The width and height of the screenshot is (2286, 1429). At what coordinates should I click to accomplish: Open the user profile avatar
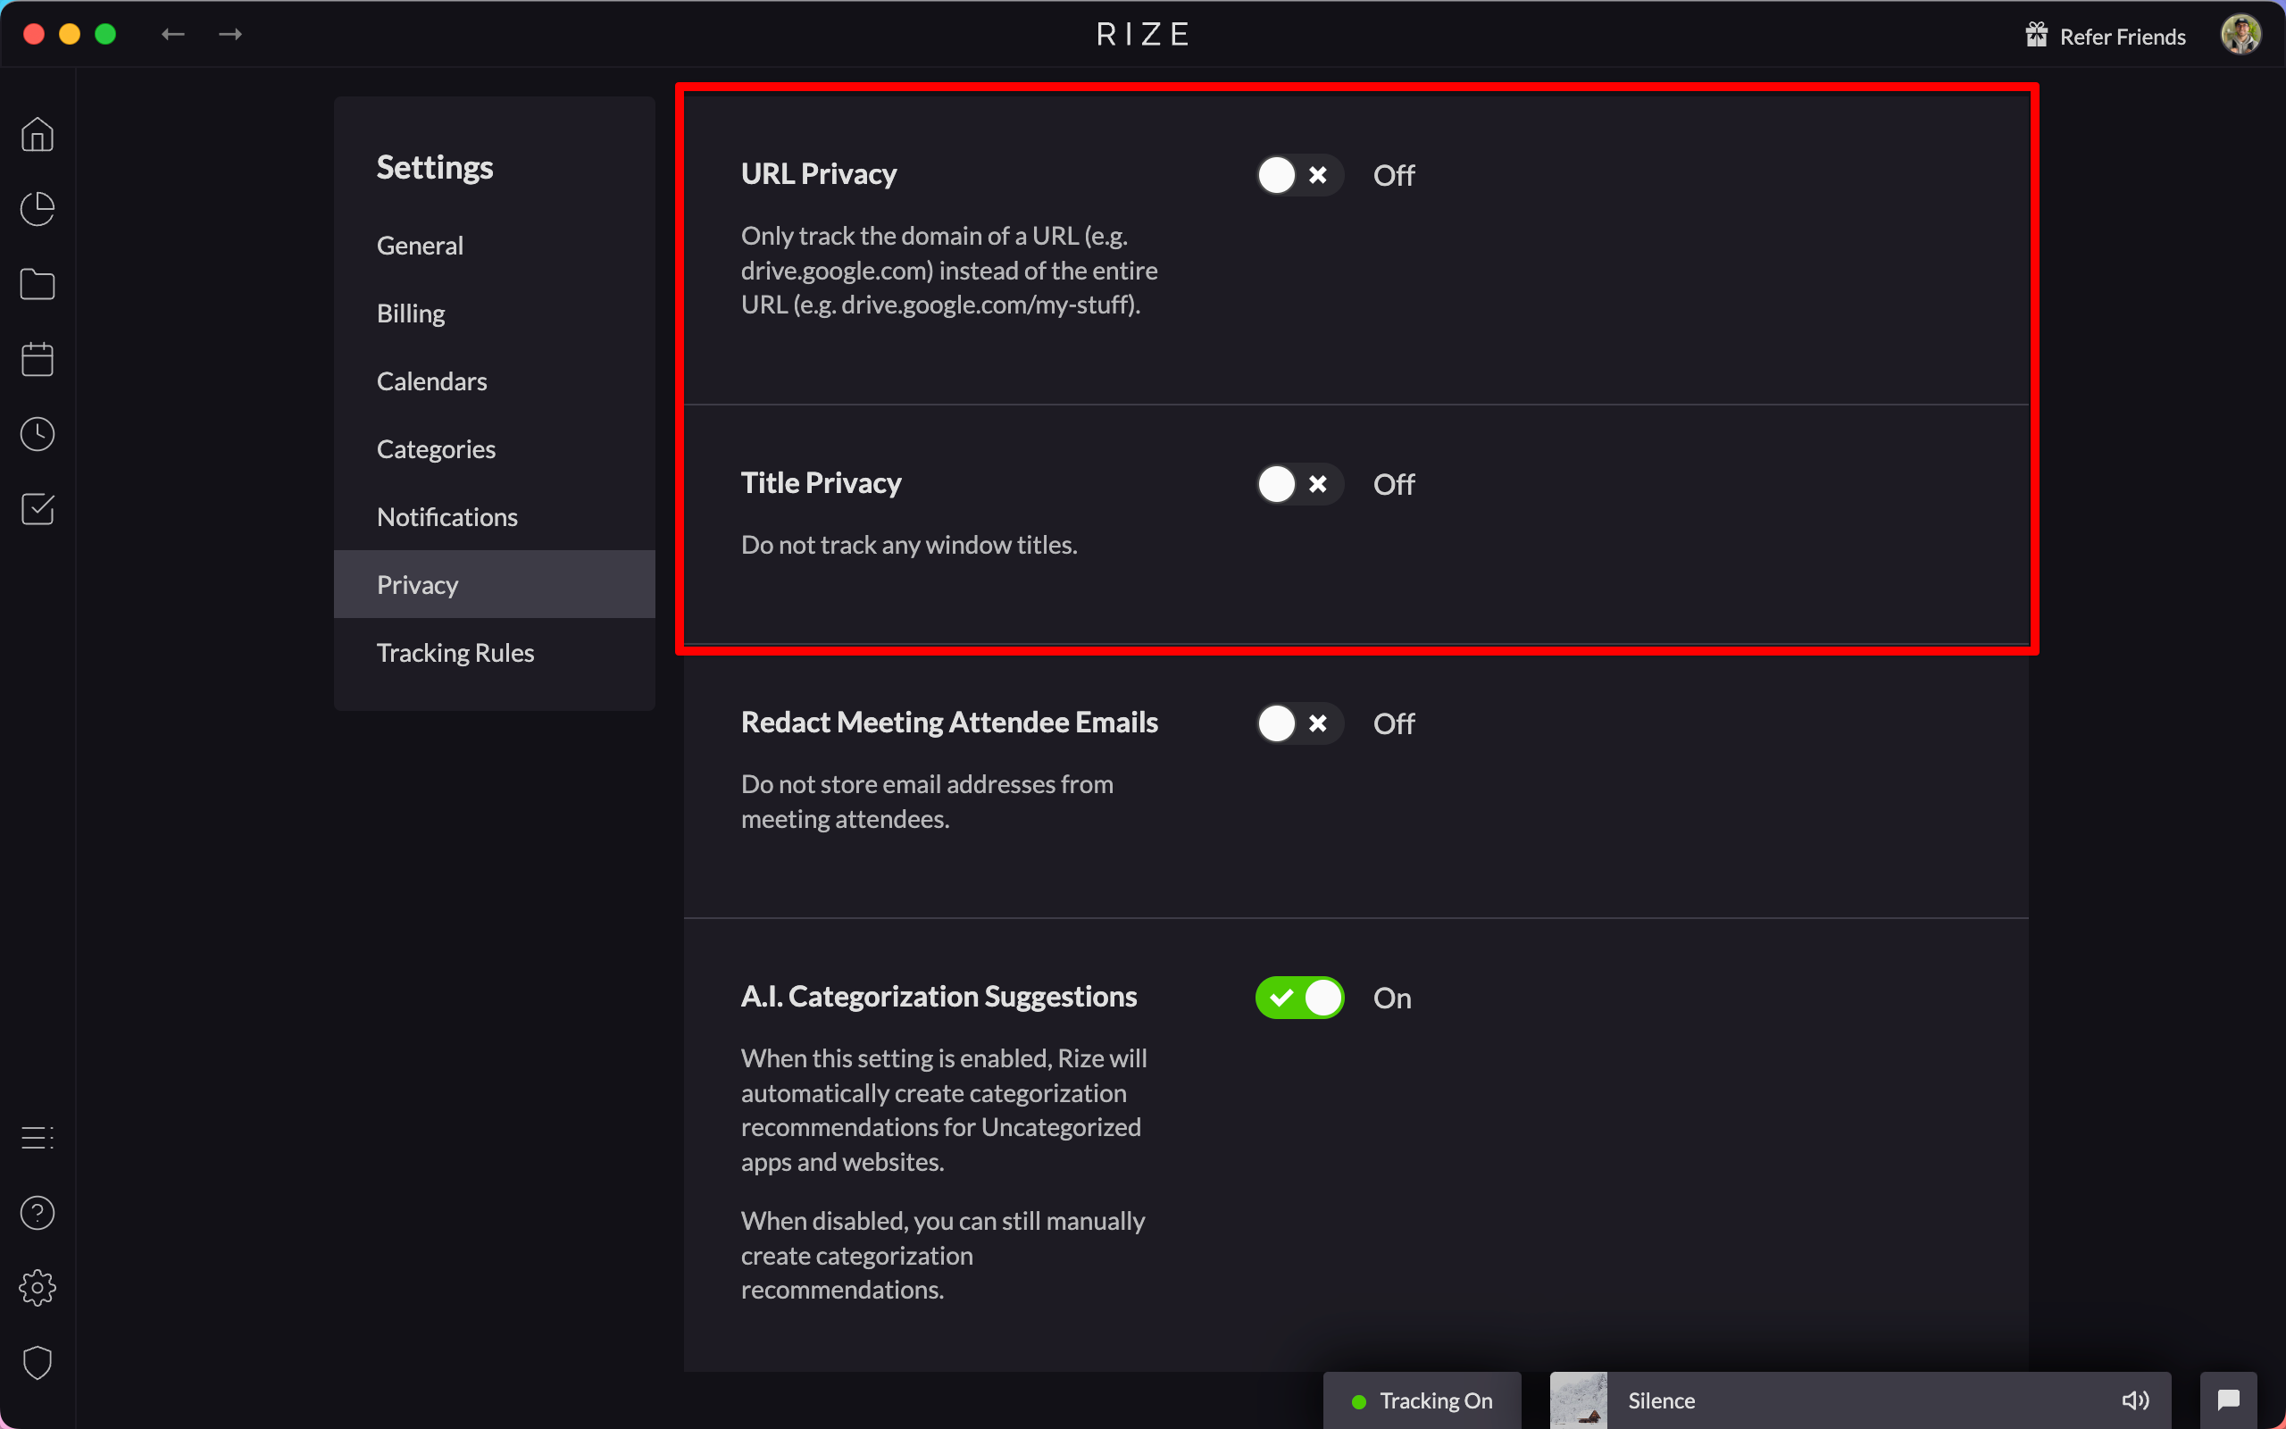[x=2240, y=35]
